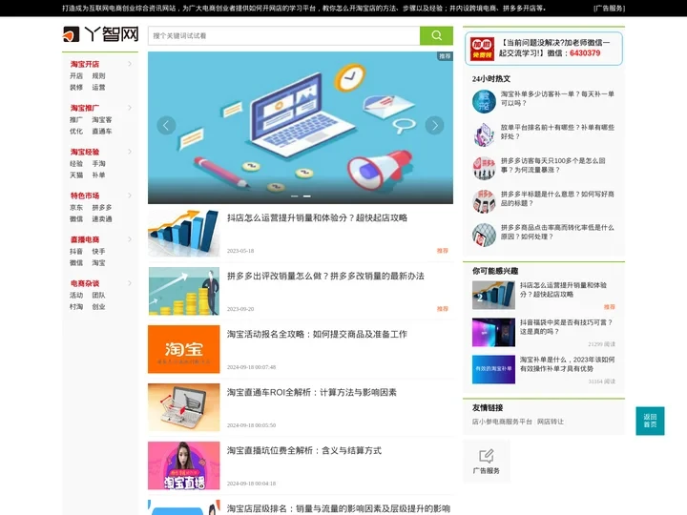This screenshot has width=687, height=515.
Task: Click the green search magnifier button
Action: [436, 35]
